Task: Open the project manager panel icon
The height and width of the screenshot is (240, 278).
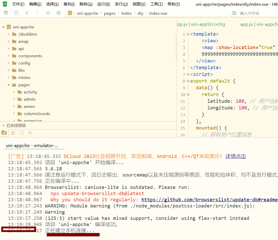Action: click(4, 133)
